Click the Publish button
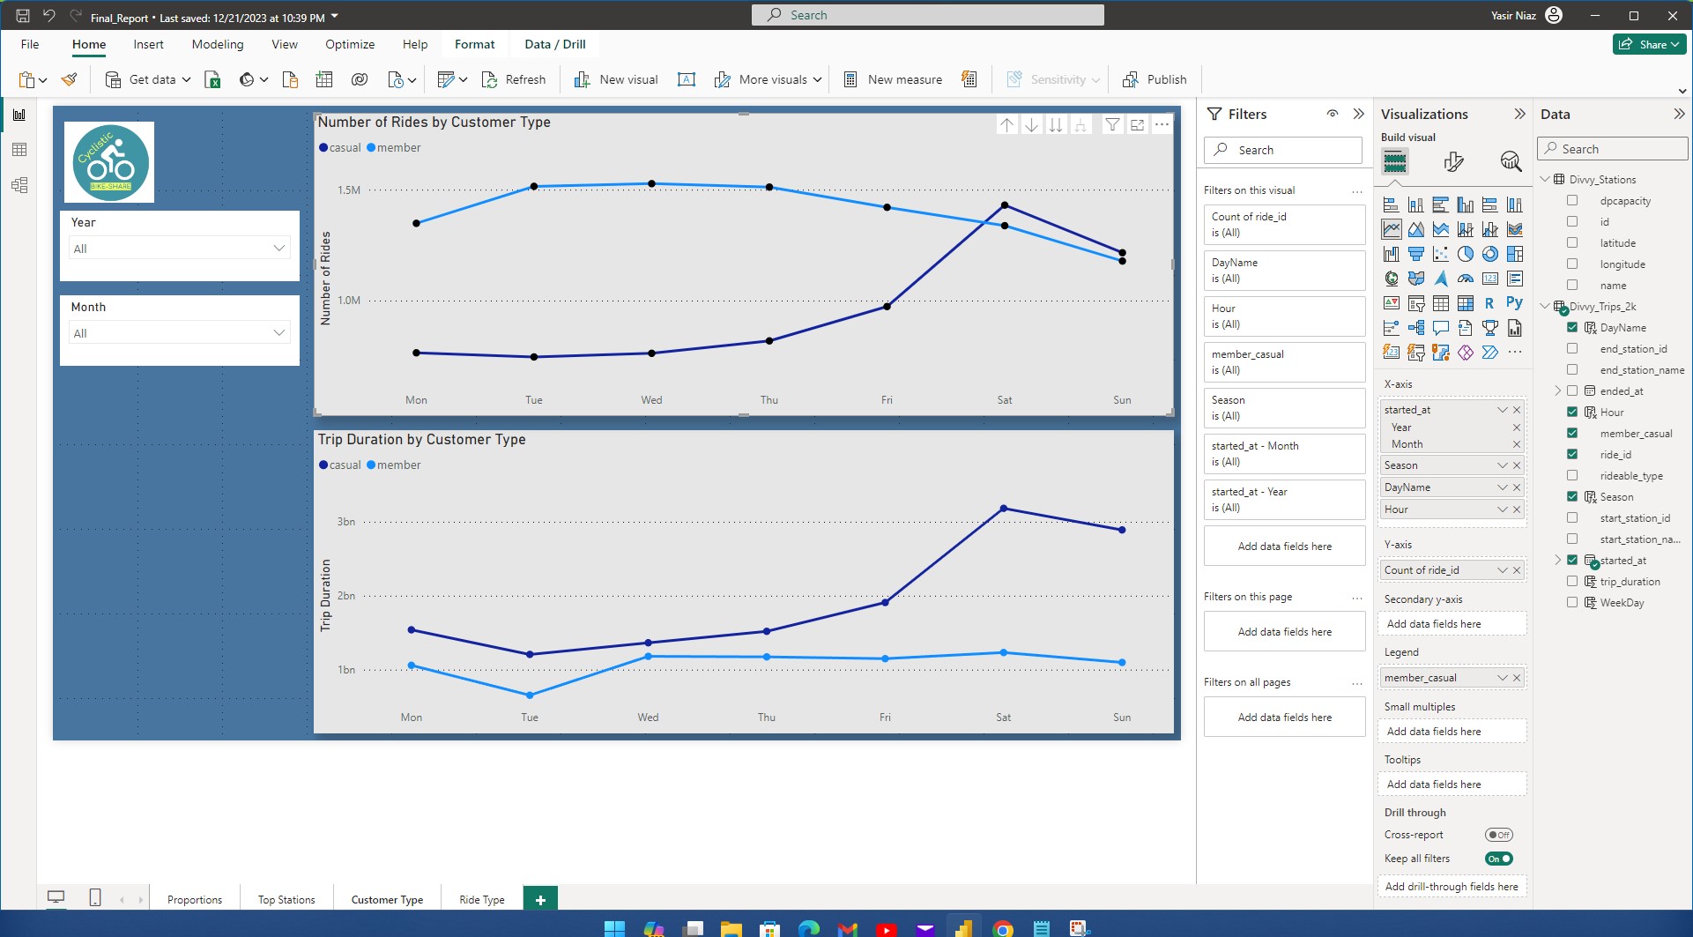 (1155, 79)
